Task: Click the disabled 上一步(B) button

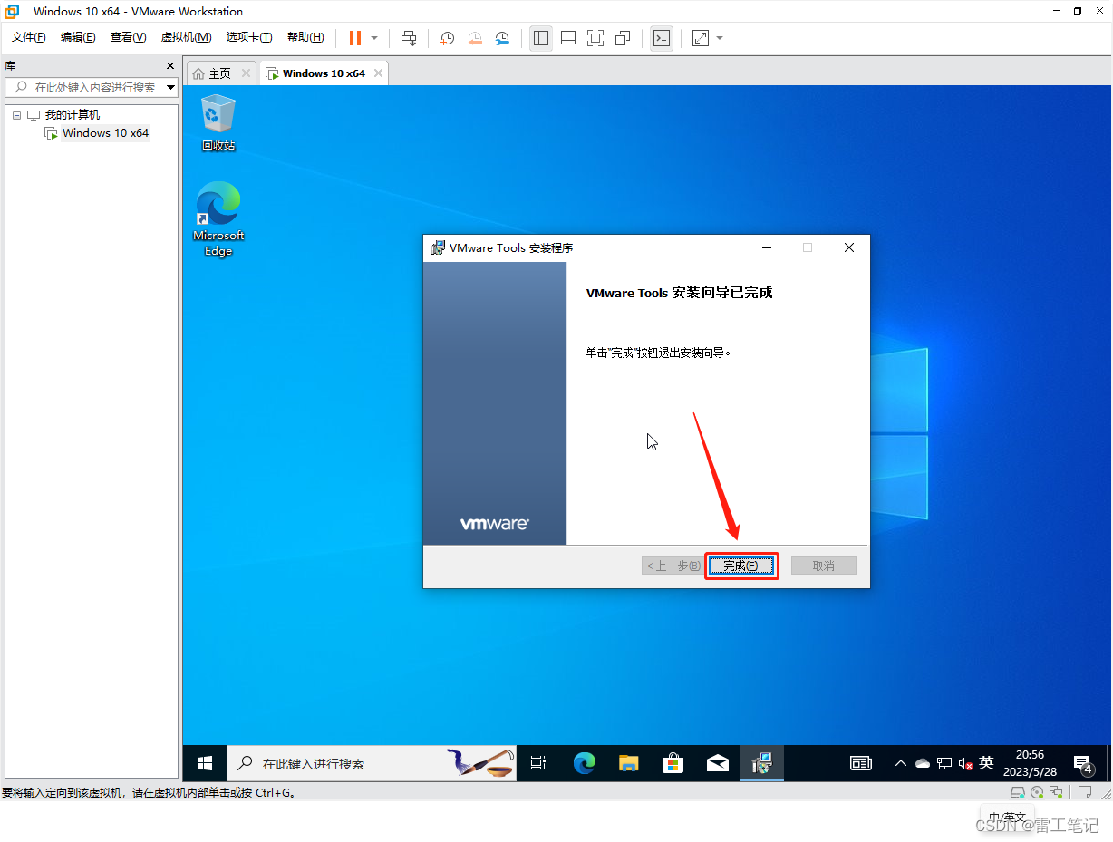Action: click(673, 566)
